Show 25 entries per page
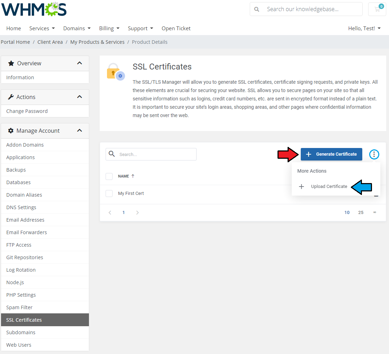Screen dimensions: 389x354 (x=361, y=213)
